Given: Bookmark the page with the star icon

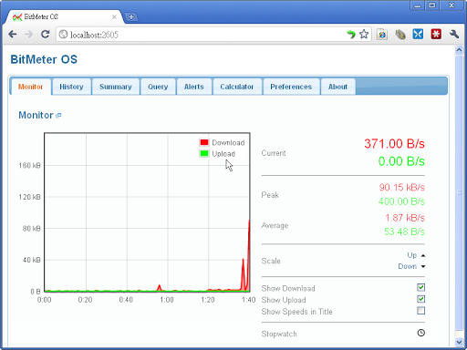Looking at the screenshot, I should (364, 34).
